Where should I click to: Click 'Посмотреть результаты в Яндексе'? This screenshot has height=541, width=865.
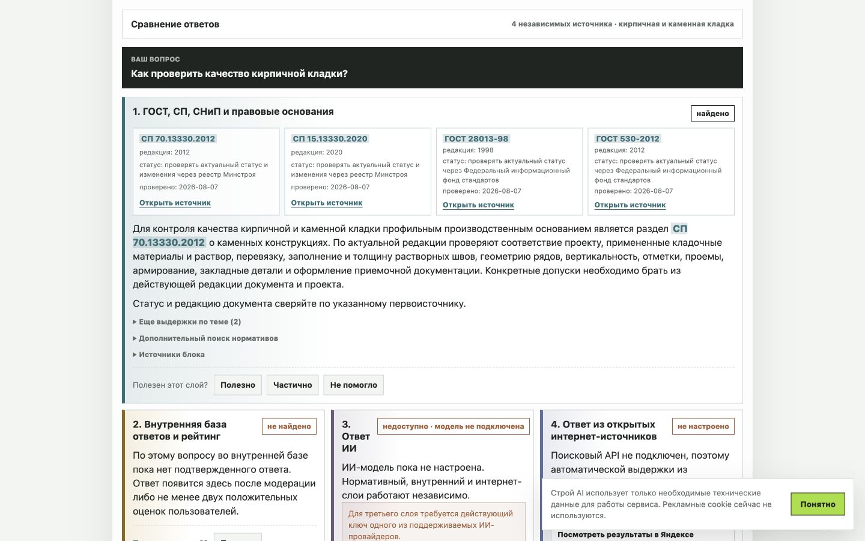625,534
